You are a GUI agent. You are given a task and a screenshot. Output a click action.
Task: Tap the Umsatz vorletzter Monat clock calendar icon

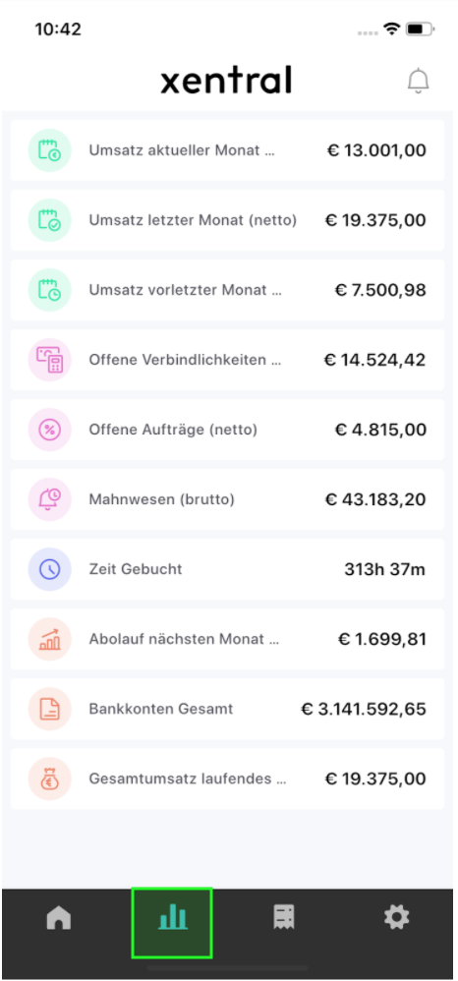49,290
